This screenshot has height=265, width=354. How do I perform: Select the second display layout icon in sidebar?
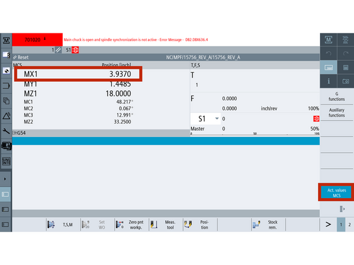point(5,209)
